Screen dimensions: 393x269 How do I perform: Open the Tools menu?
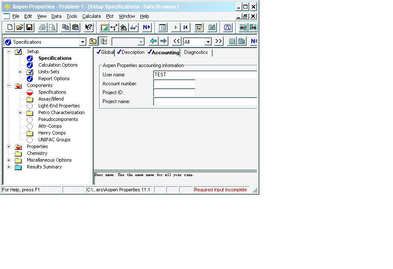click(72, 16)
